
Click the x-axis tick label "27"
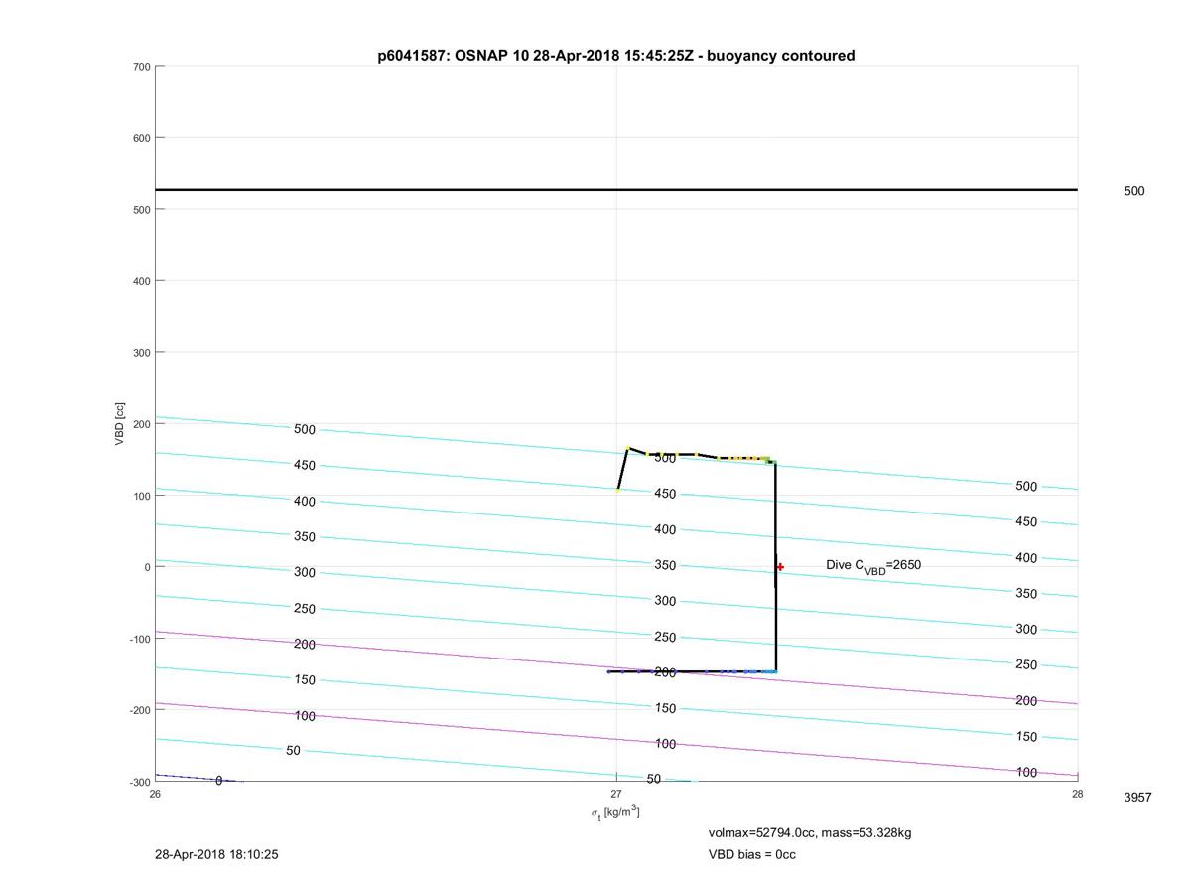pyautogui.click(x=616, y=794)
